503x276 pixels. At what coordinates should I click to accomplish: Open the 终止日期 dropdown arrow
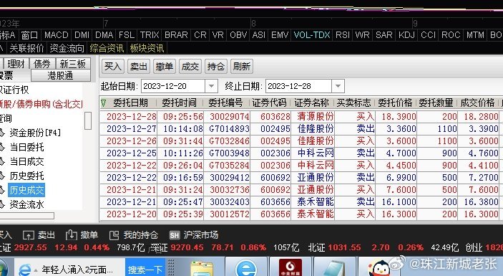click(x=338, y=86)
